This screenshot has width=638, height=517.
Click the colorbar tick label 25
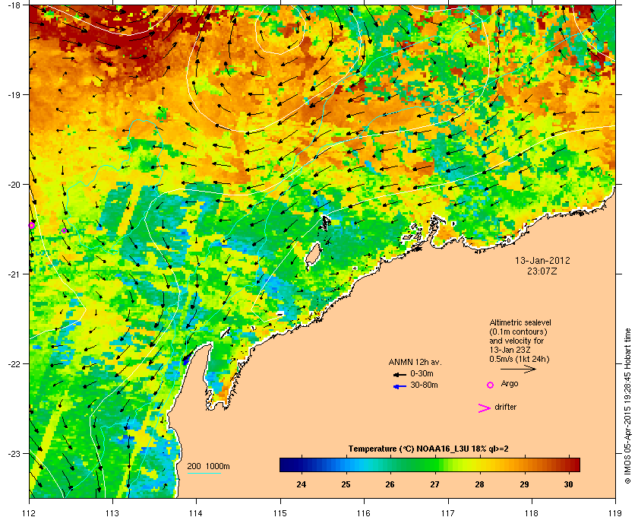(x=346, y=484)
